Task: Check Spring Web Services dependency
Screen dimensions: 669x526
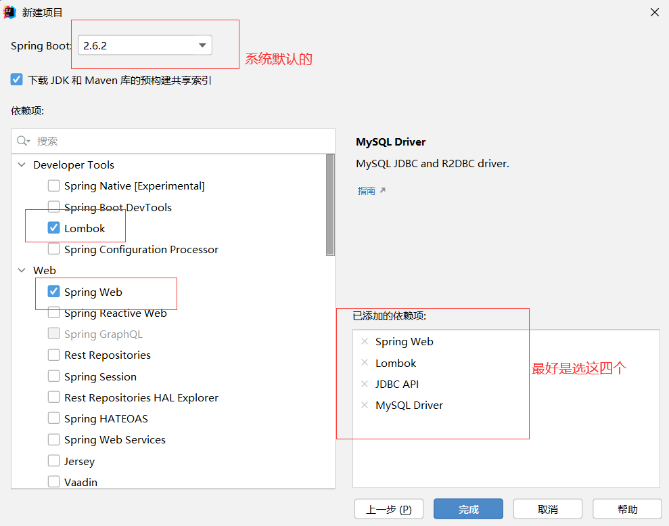Action: 53,439
